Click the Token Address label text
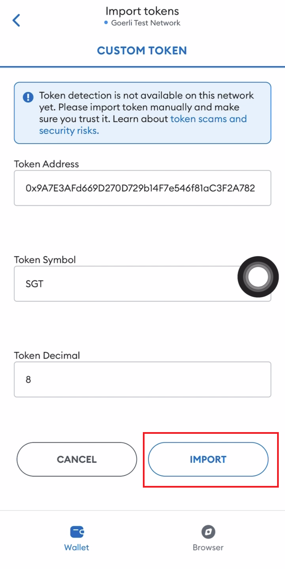Viewport: 285px width, 569px height. pos(46,164)
